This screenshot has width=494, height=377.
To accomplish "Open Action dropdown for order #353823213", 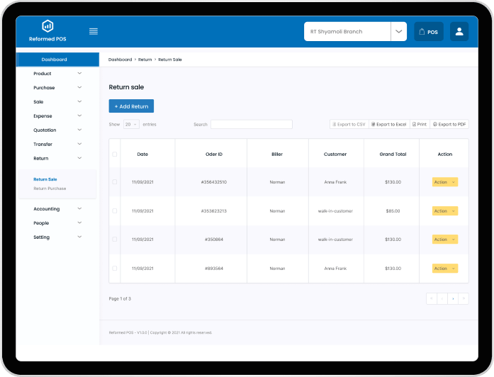I will (x=444, y=211).
